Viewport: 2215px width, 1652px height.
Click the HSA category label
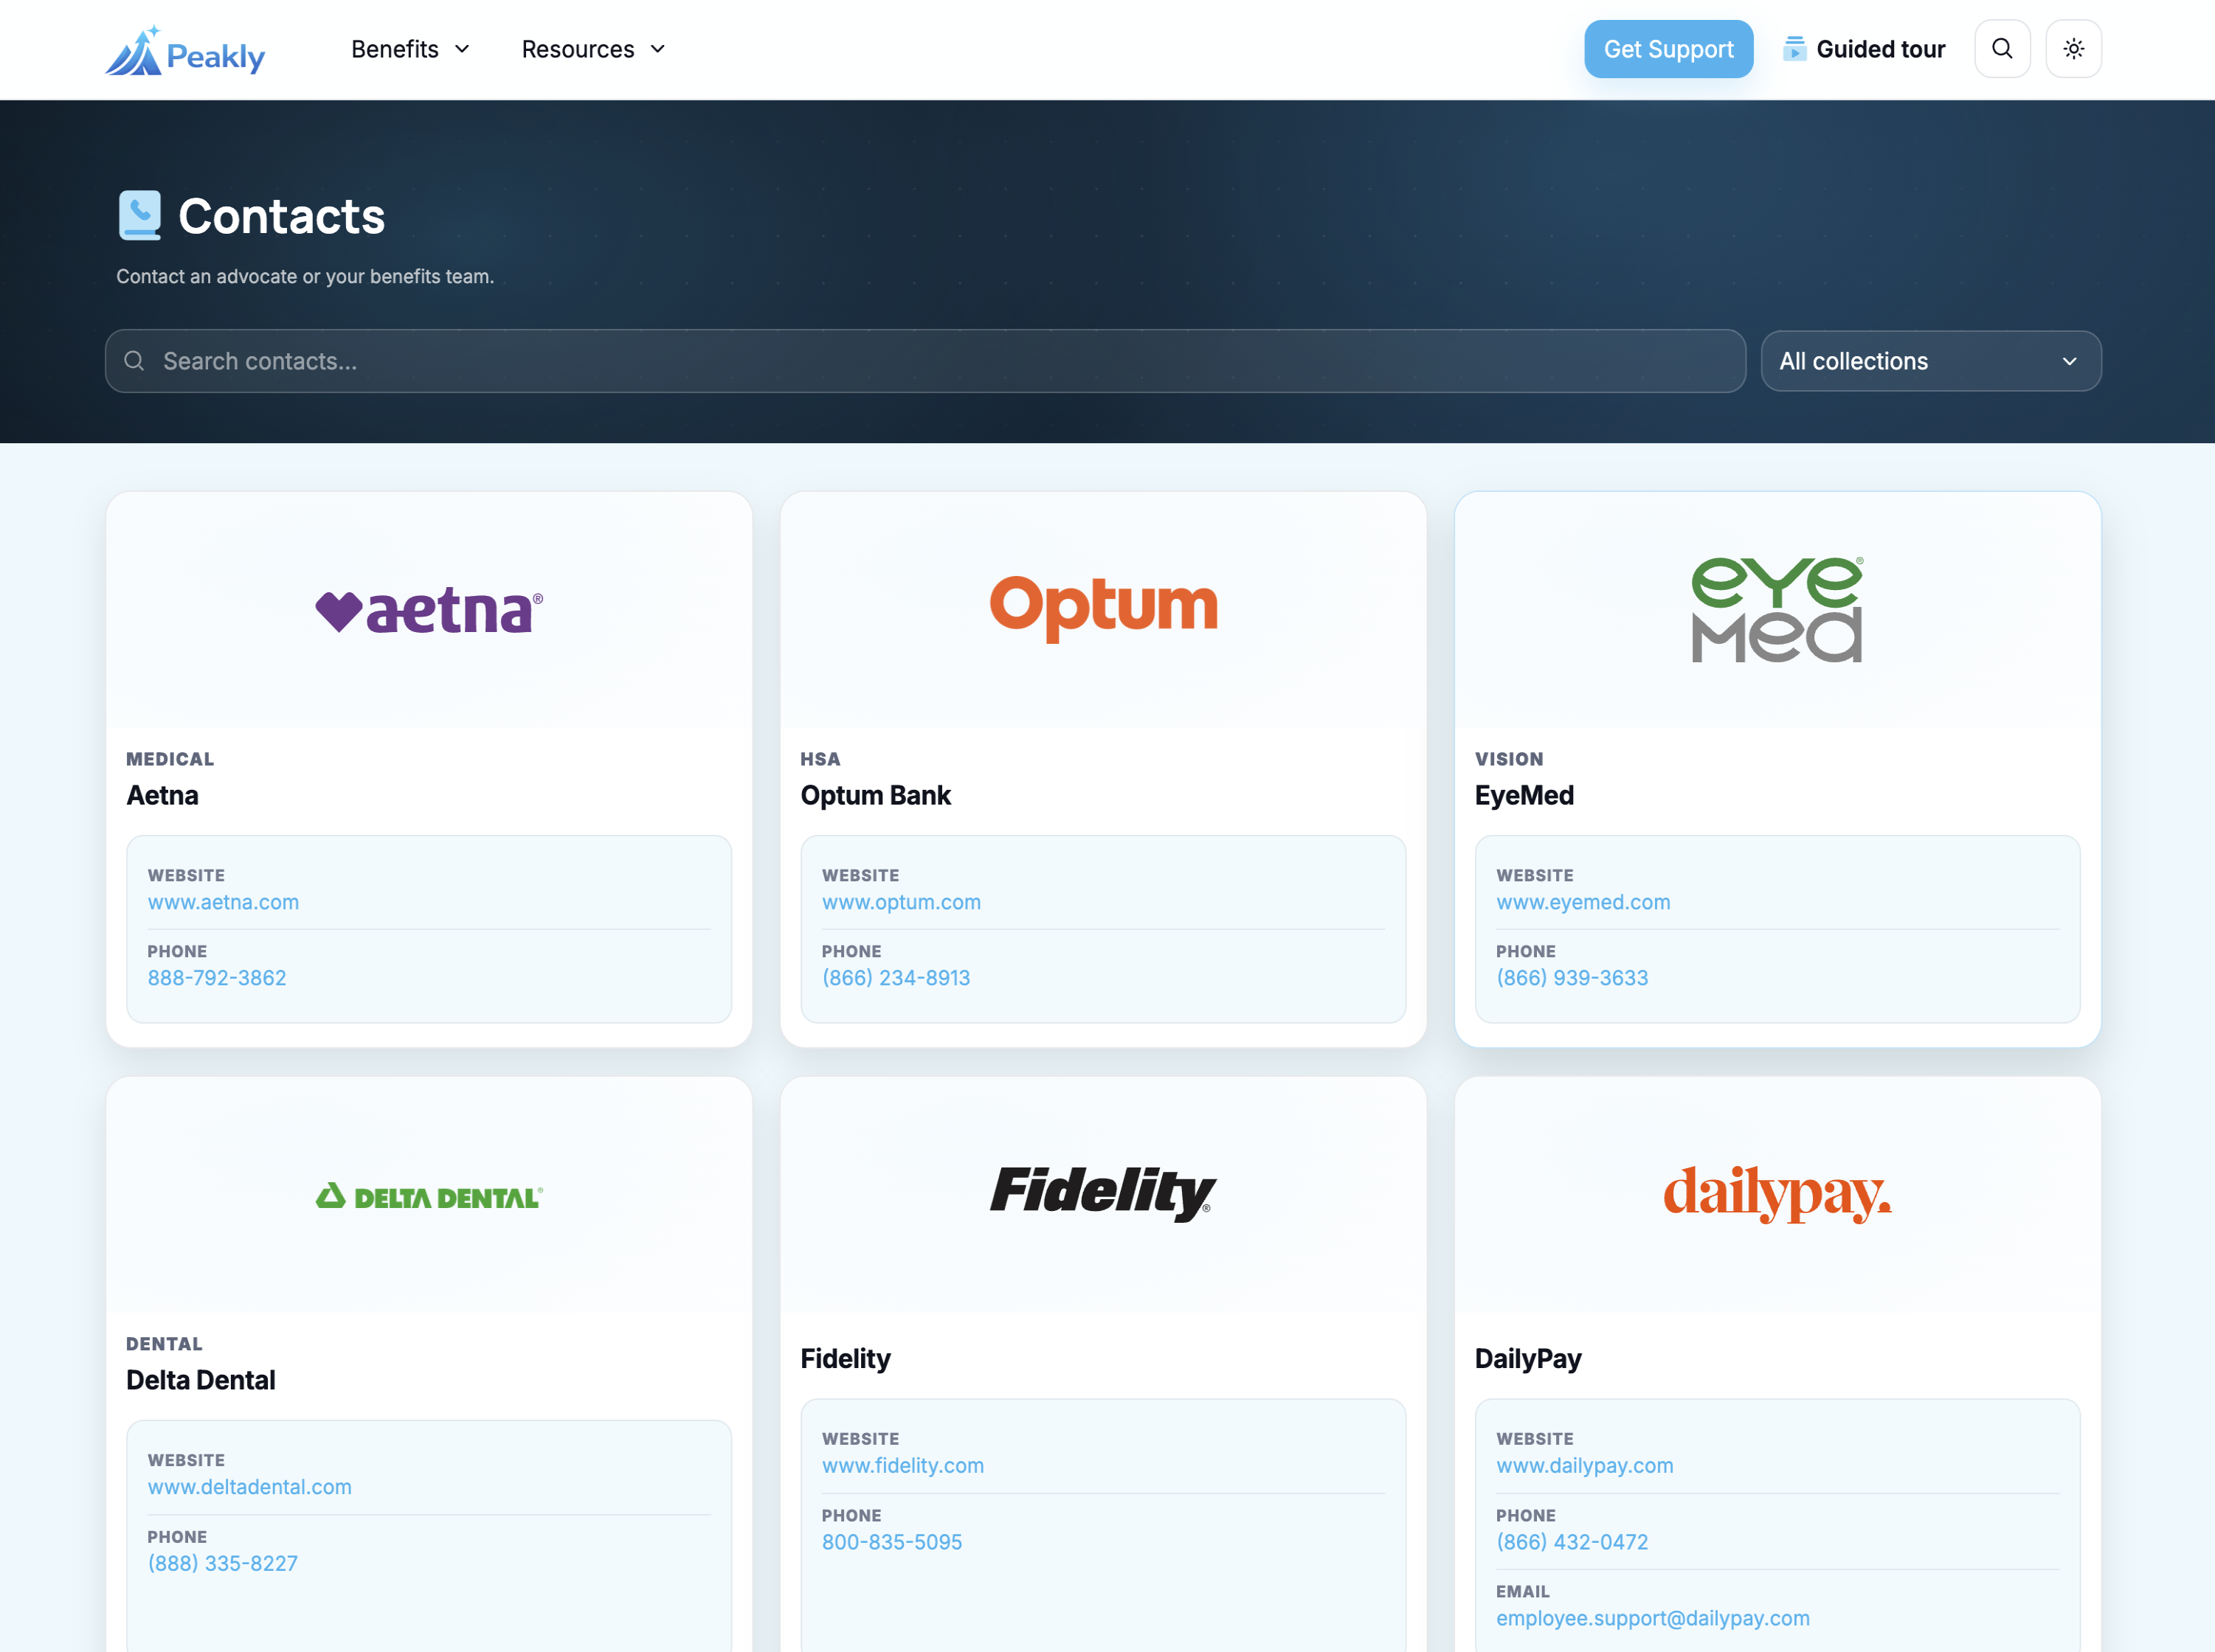[x=820, y=759]
